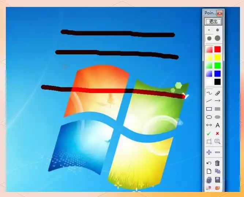The image size is (244, 197).
Task: Pick the transparent green highlighter color
Action: 209,66
